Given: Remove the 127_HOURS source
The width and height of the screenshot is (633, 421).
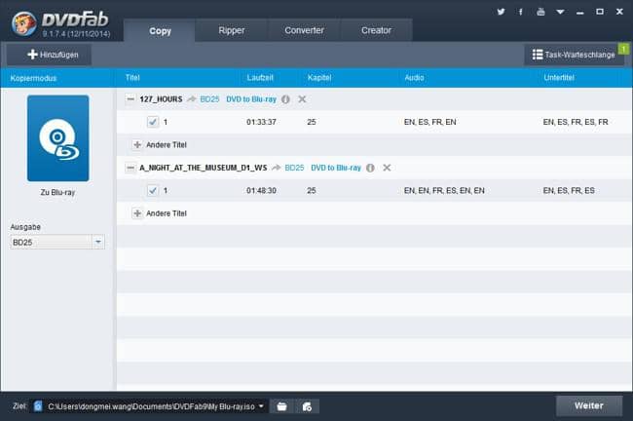Looking at the screenshot, I should (x=302, y=99).
